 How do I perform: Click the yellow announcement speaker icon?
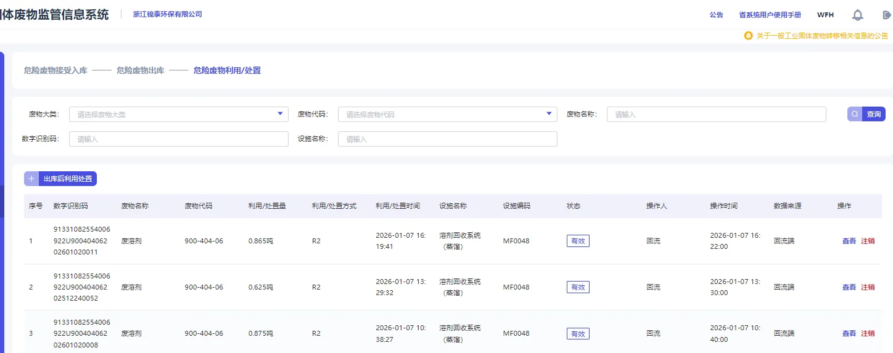(x=749, y=36)
